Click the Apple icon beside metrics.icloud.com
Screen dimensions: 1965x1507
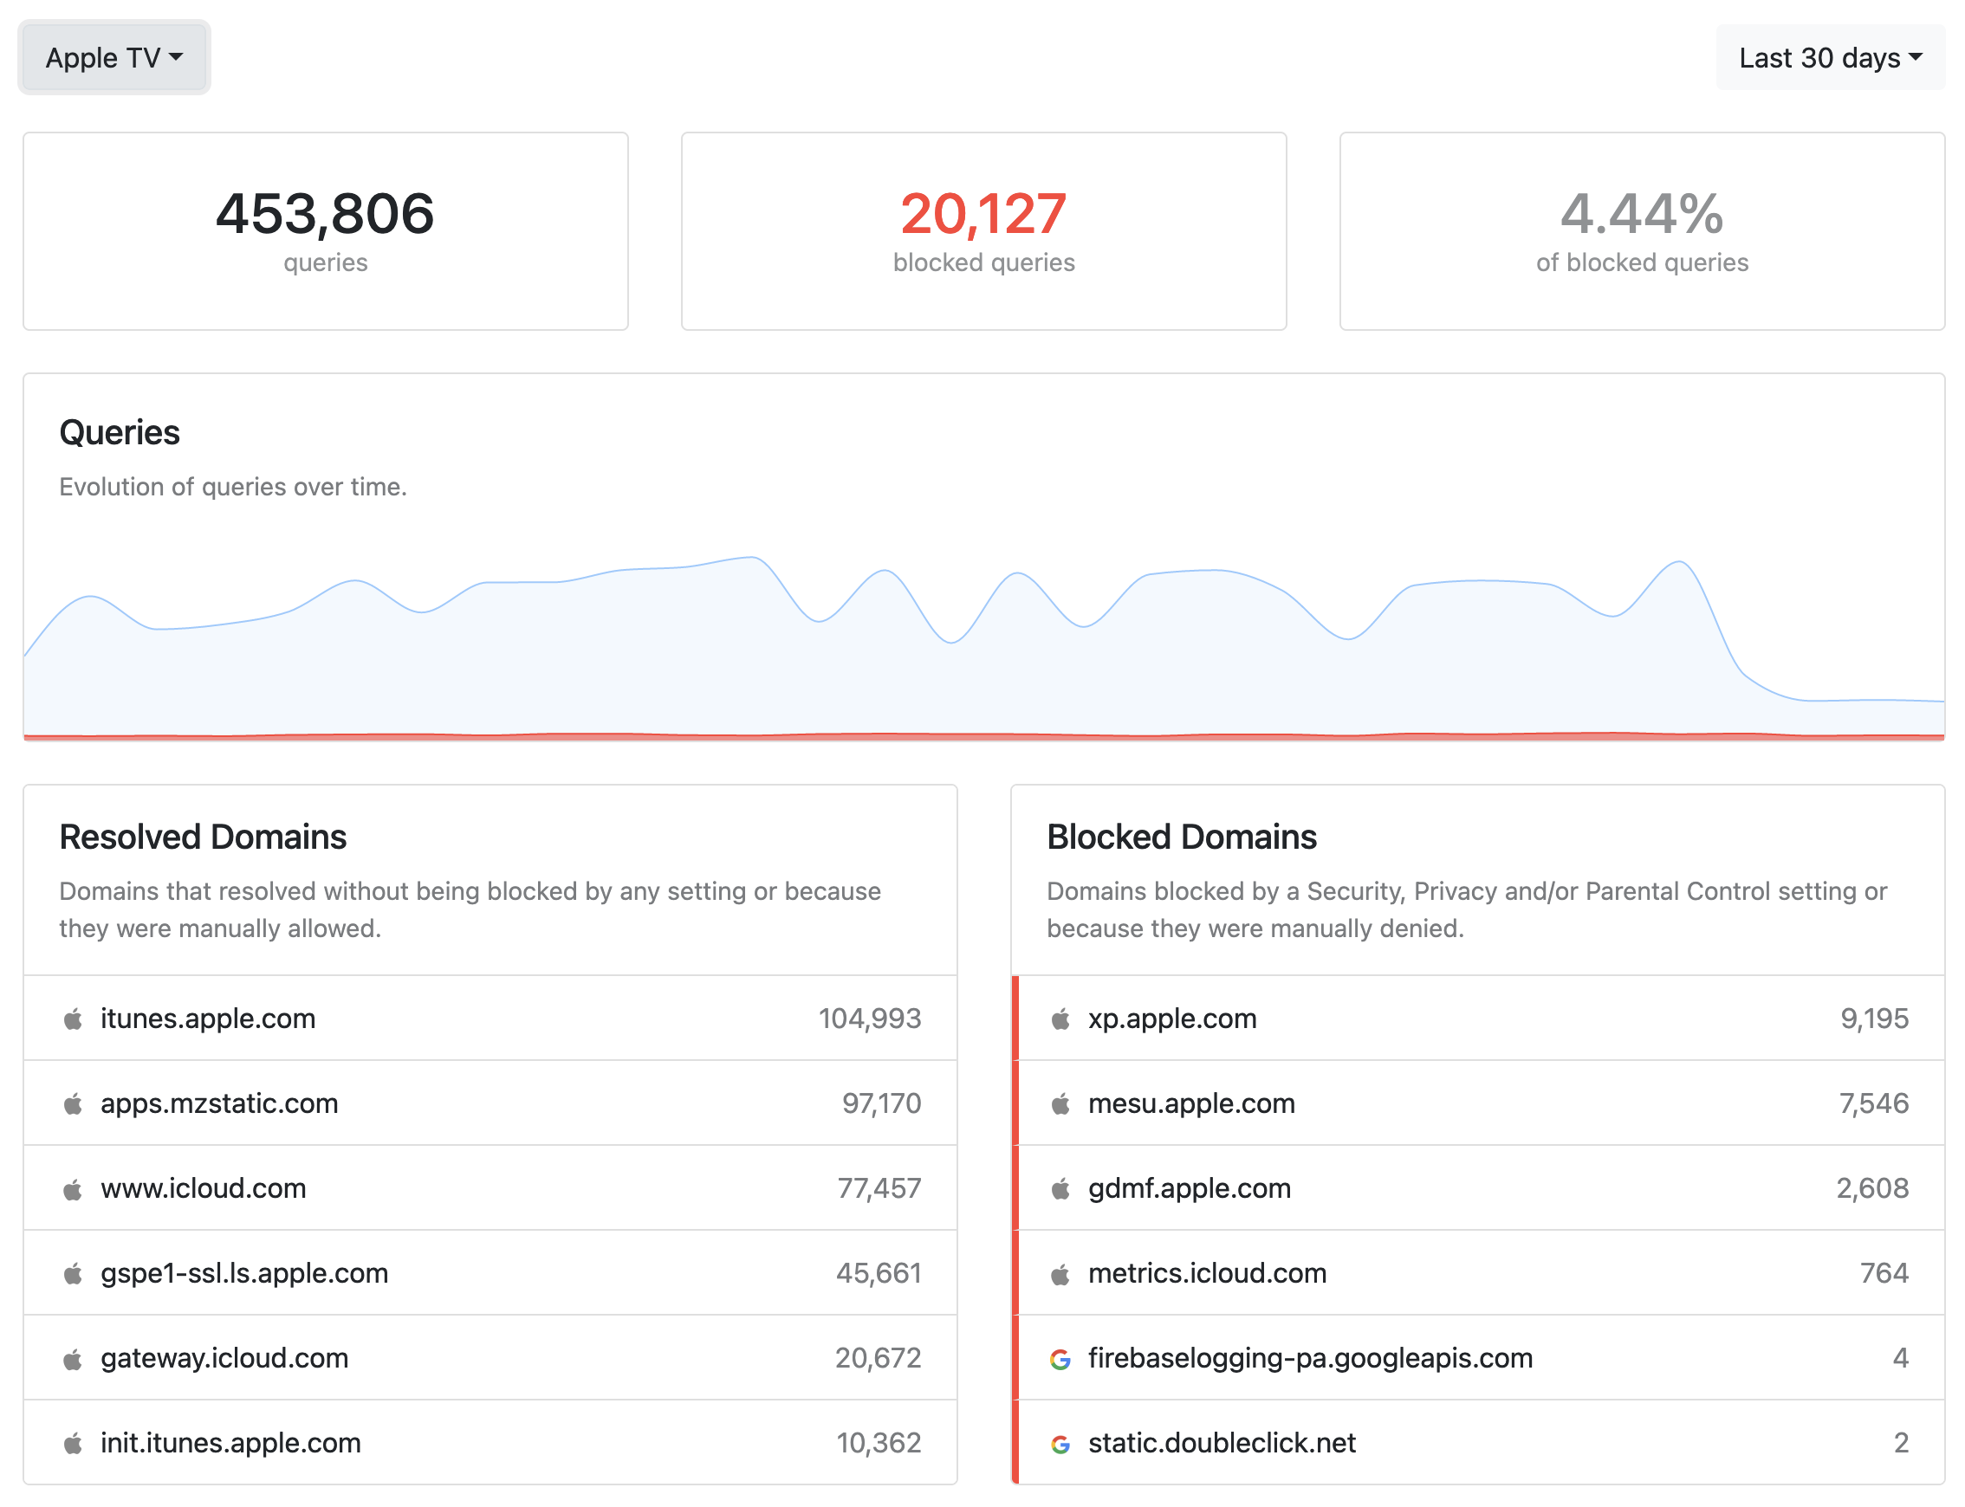point(1060,1274)
